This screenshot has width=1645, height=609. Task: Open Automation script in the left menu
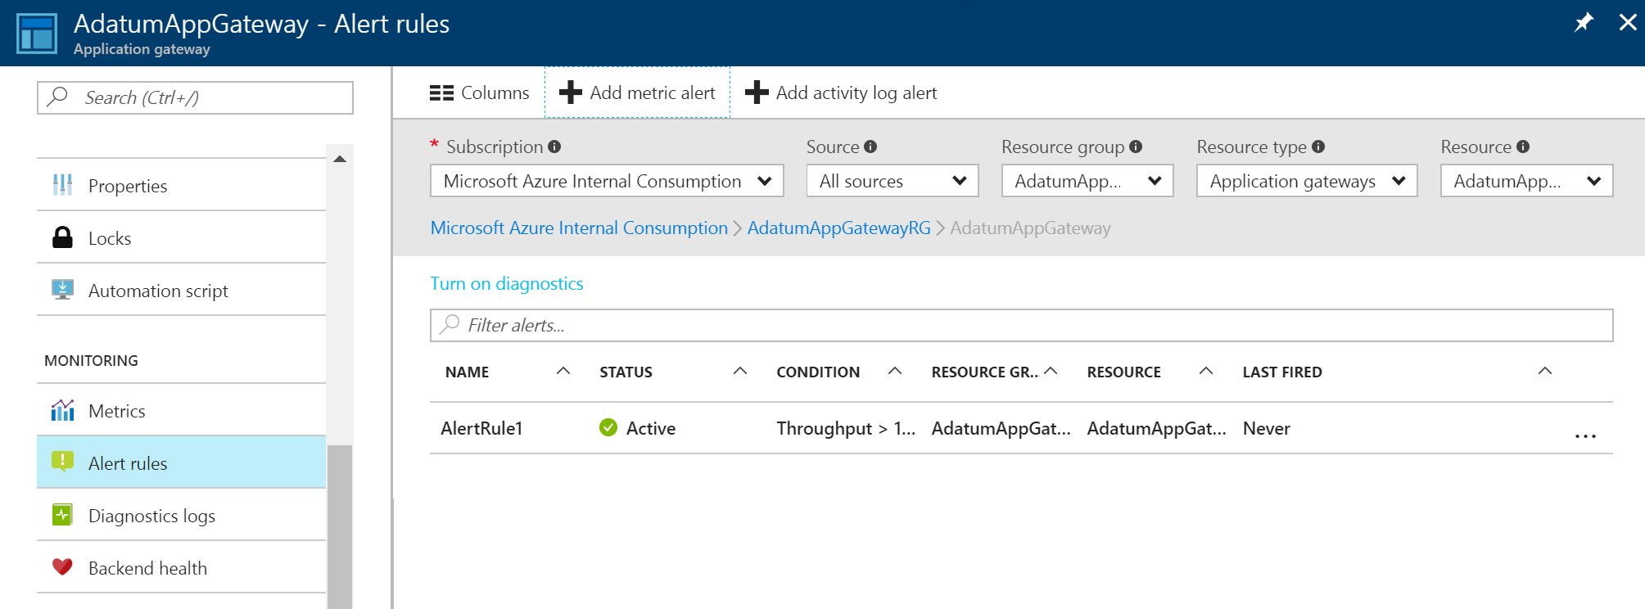coord(182,290)
